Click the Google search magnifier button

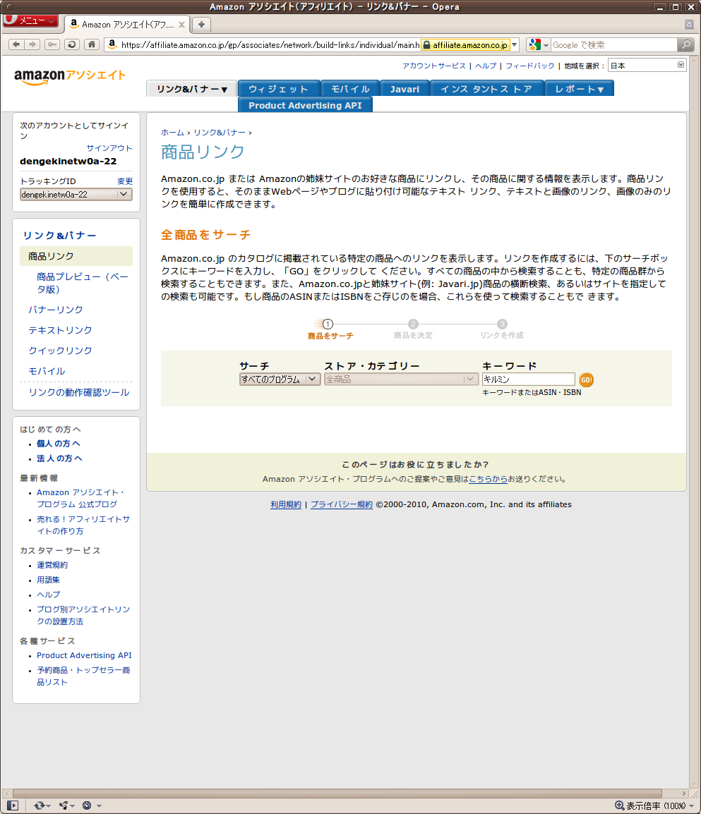coord(685,44)
